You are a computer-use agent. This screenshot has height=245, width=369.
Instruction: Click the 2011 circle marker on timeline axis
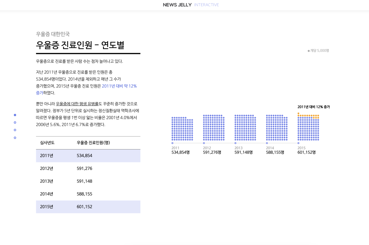click(x=172, y=143)
